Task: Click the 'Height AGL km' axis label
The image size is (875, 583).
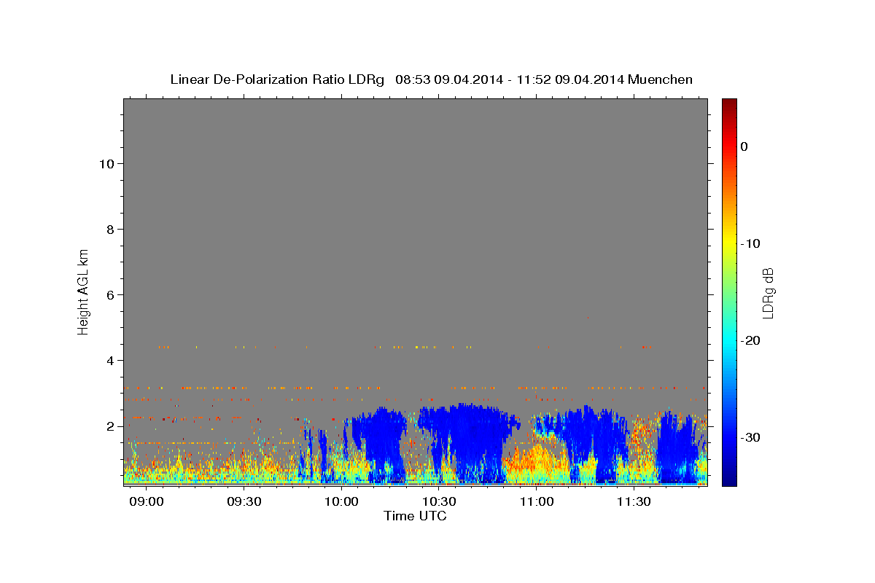Action: coord(83,291)
